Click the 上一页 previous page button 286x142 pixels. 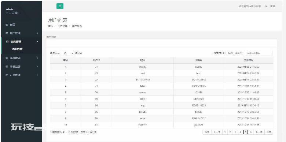(217, 132)
